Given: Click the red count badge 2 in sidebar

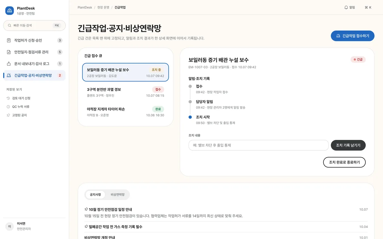Looking at the screenshot, I should point(60,76).
